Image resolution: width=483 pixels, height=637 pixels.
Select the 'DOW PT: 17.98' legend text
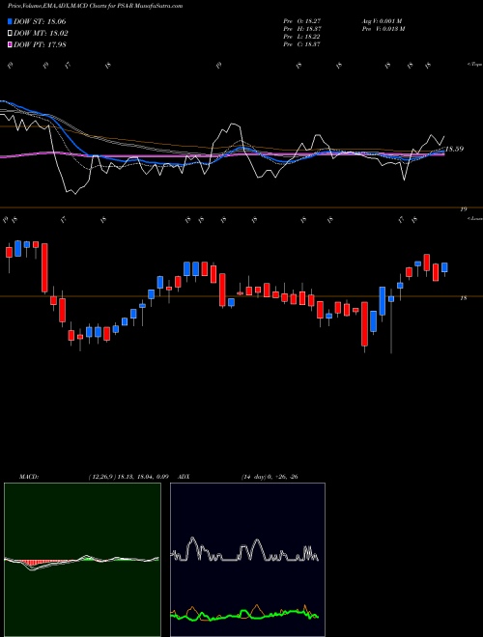(x=40, y=44)
